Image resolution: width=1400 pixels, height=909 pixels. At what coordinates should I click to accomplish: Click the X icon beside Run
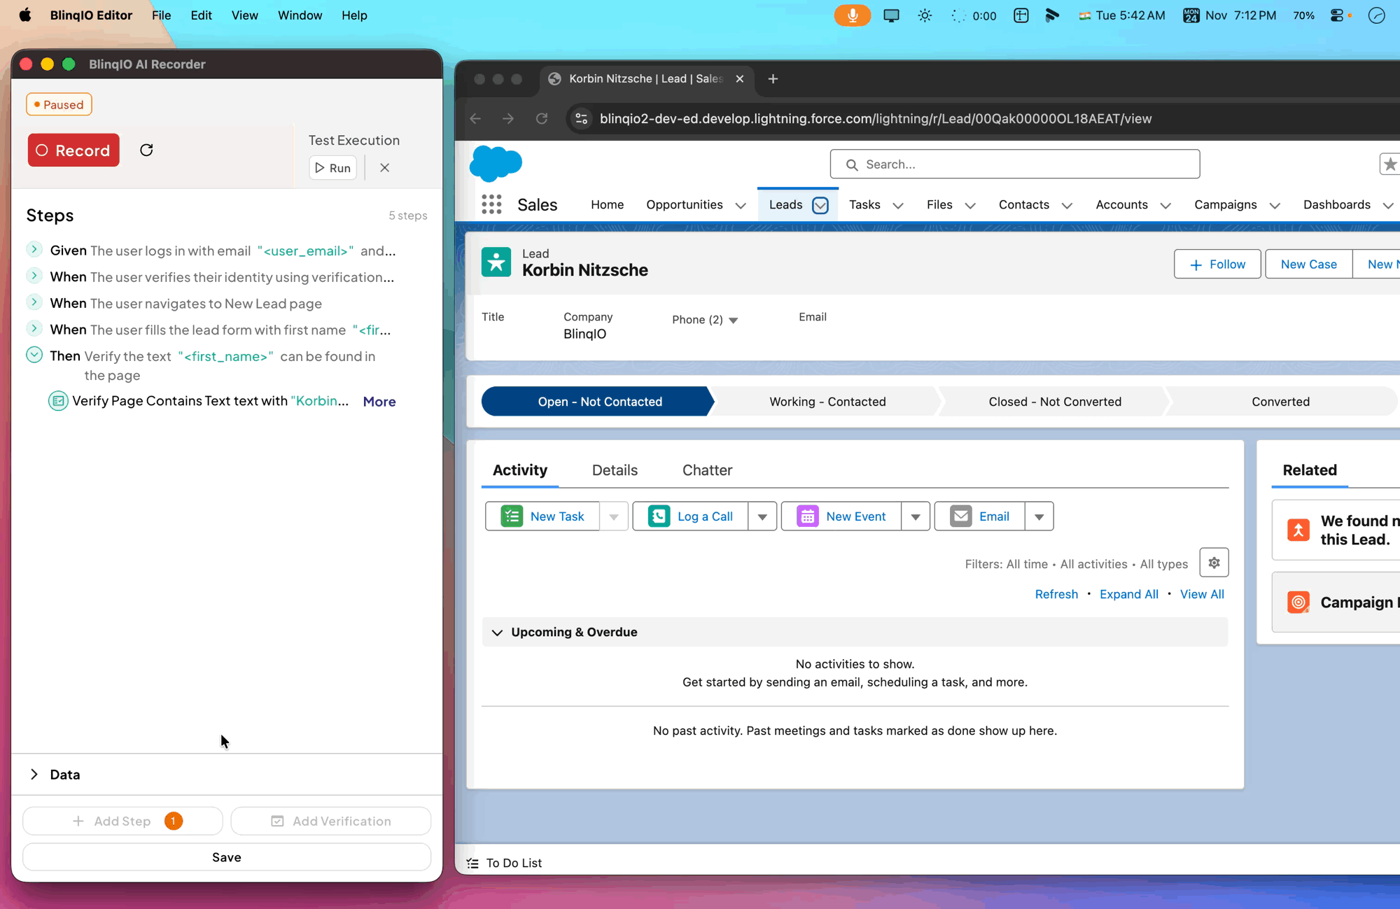[x=384, y=168]
